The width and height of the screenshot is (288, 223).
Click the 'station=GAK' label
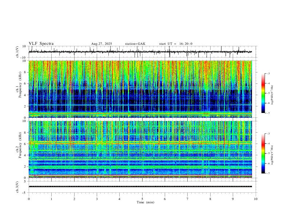click(135, 44)
